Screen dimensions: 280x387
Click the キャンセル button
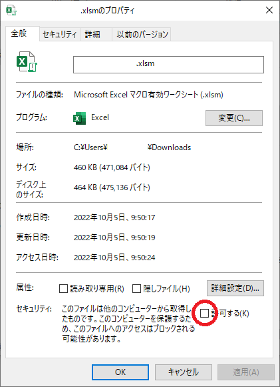coord(184,372)
